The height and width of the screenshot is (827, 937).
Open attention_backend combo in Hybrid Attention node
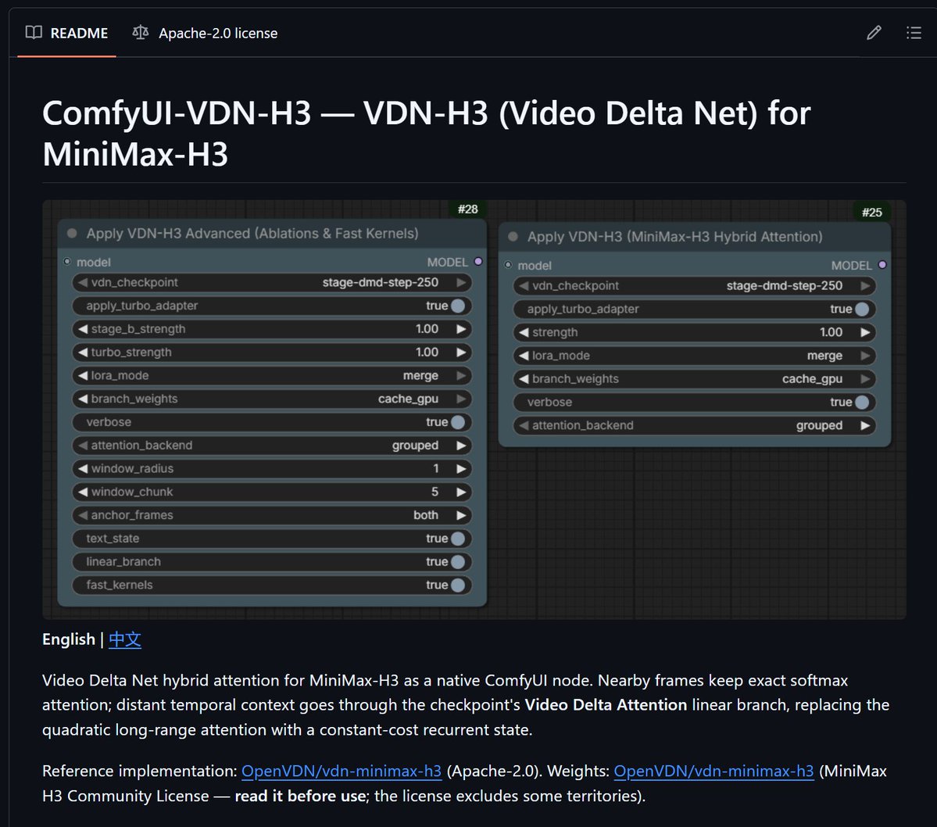(695, 425)
